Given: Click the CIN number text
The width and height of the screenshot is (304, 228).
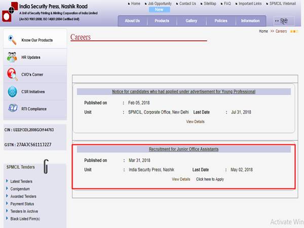Looking at the screenshot, I should point(29,130).
